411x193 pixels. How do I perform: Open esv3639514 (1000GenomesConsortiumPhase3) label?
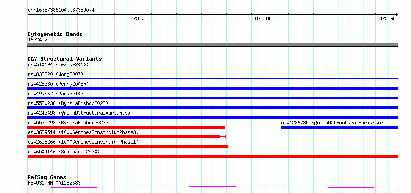point(83,132)
